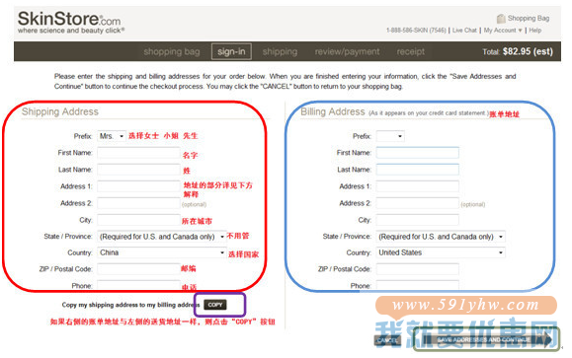Click the COPY address button
Image resolution: width=572 pixels, height=358 pixels.
click(214, 305)
